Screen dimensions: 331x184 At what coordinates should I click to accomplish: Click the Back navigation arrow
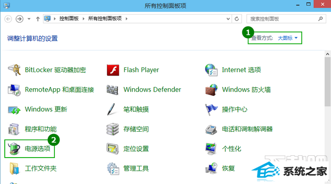click(8, 19)
